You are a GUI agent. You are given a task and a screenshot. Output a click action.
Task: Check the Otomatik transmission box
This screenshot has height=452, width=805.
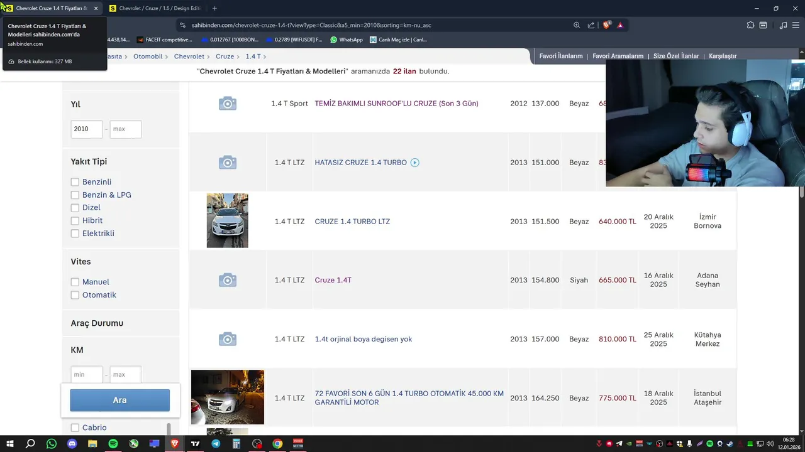click(75, 295)
